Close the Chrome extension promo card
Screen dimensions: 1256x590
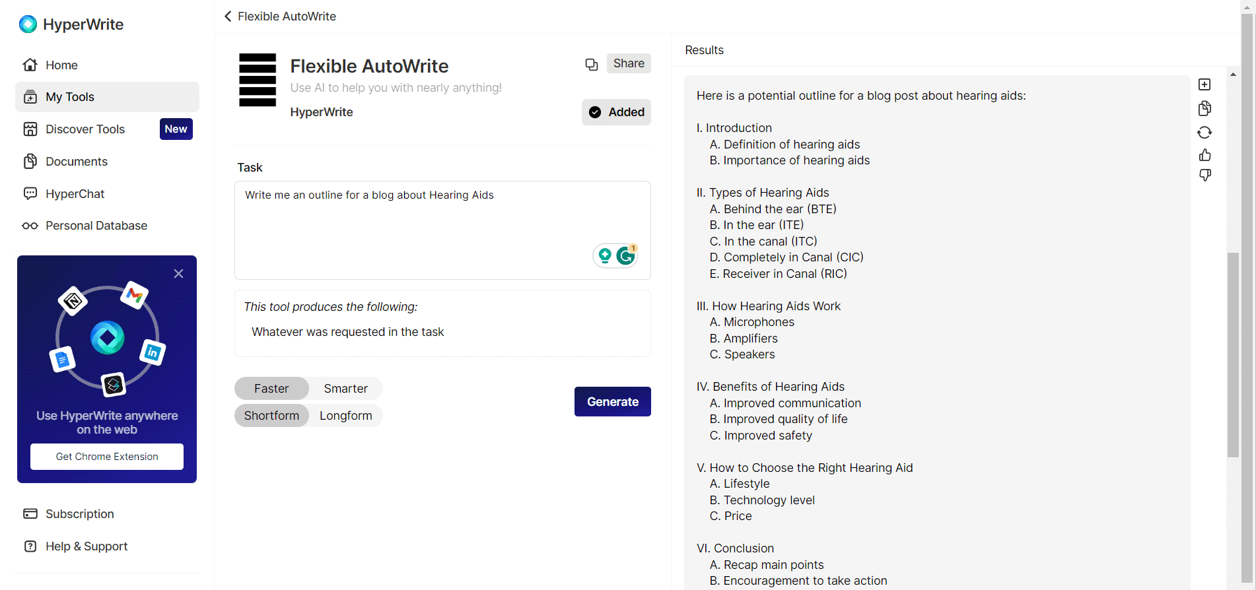tap(178, 274)
